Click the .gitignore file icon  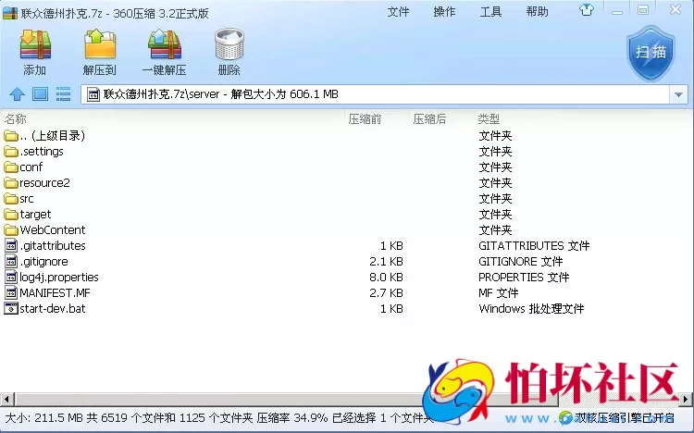point(11,261)
